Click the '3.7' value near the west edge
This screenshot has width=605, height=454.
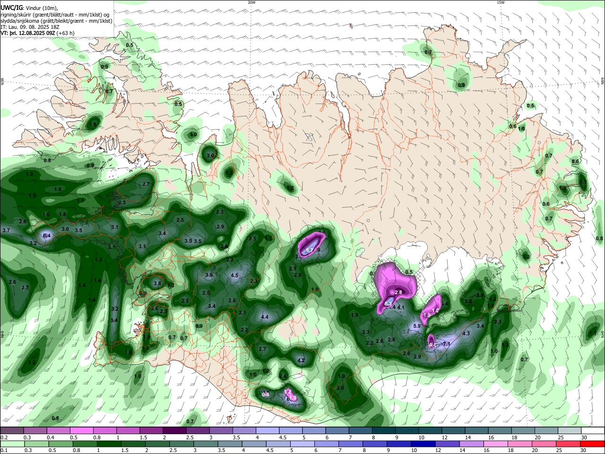coord(6,230)
